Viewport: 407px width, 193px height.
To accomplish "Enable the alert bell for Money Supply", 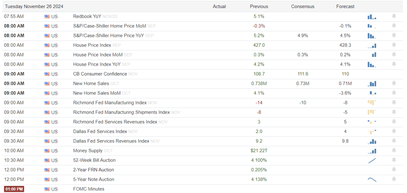I will (x=394, y=151).
